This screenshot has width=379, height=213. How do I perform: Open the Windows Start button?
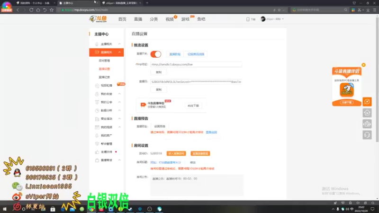[5, 209]
